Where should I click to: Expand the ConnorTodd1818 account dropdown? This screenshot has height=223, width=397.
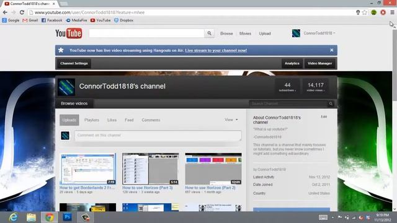[x=319, y=33]
